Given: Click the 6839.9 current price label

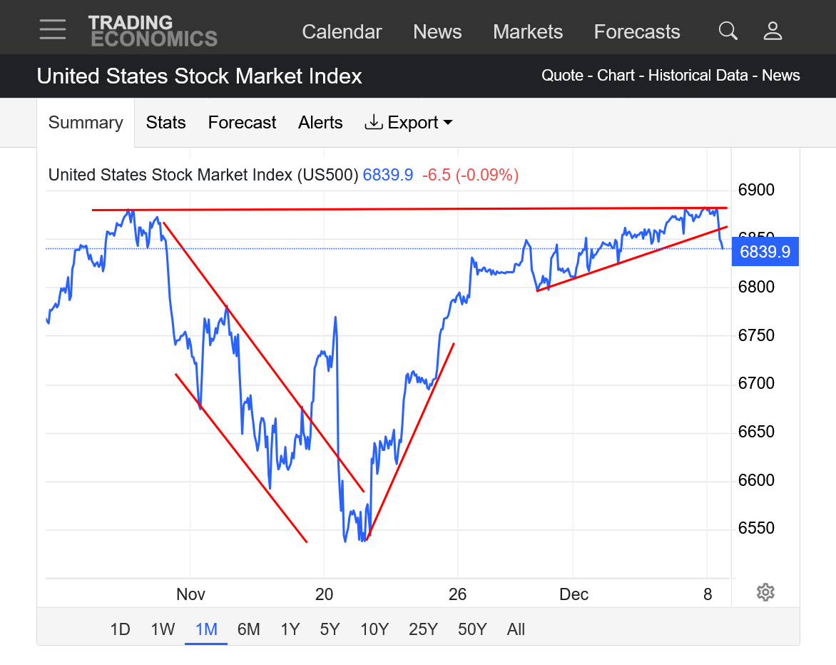Looking at the screenshot, I should coord(765,252).
